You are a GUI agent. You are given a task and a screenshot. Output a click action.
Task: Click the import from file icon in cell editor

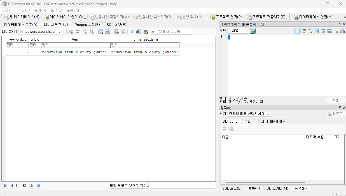click(x=310, y=31)
